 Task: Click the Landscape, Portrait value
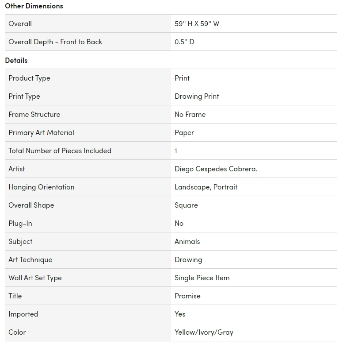(206, 187)
